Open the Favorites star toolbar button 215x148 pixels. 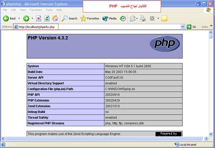(90, 18)
